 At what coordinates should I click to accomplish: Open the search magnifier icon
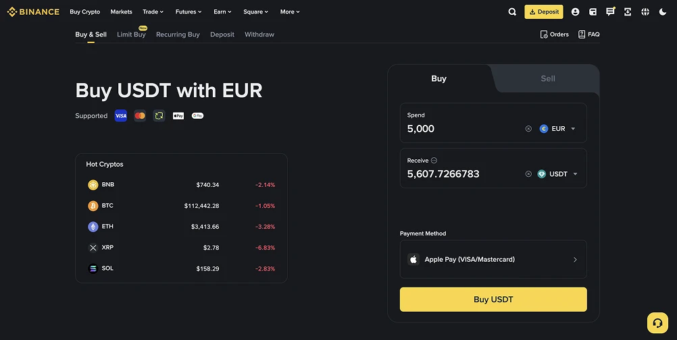(512, 11)
